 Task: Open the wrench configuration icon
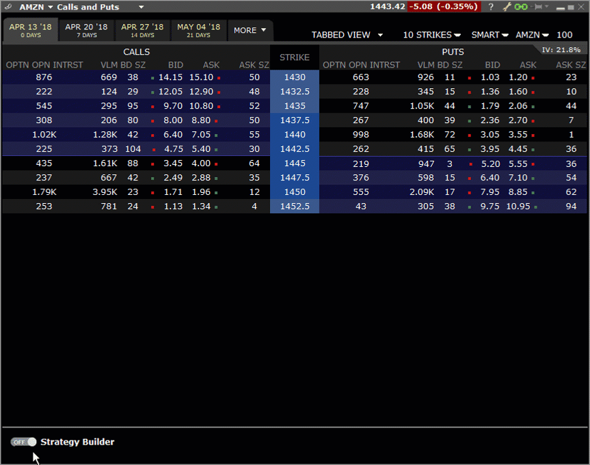tap(507, 7)
